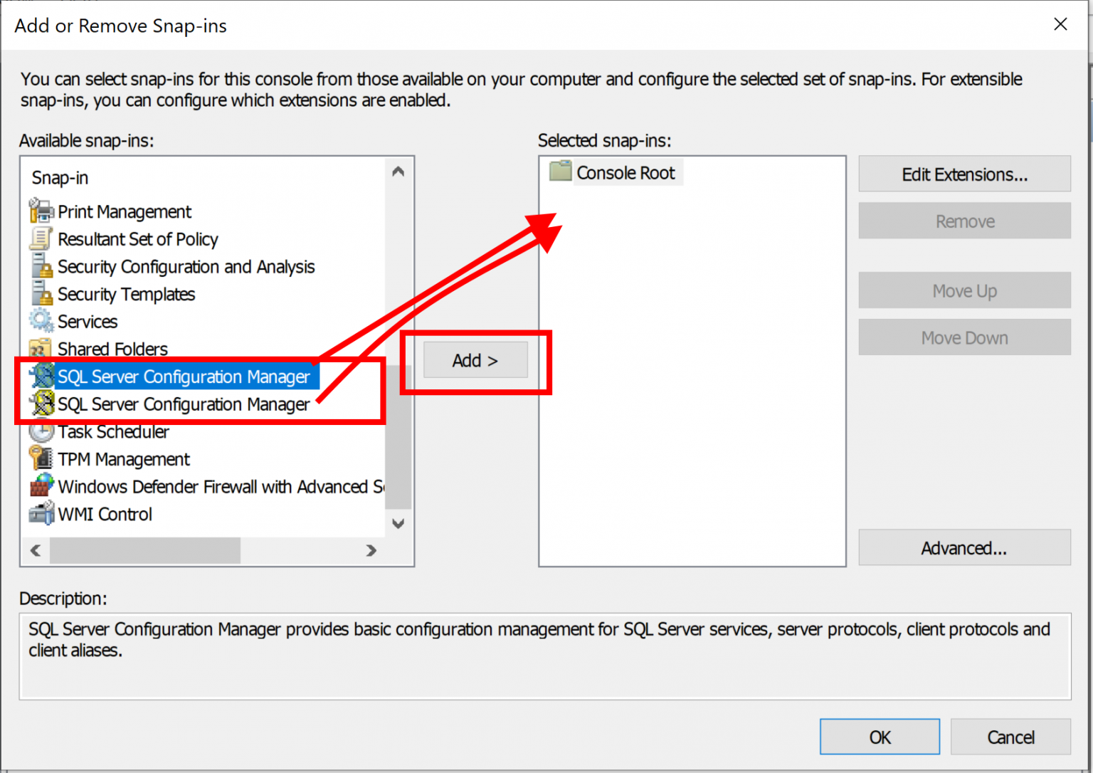1093x773 pixels.
Task: Open Edit Extensions dialog
Action: tap(964, 174)
